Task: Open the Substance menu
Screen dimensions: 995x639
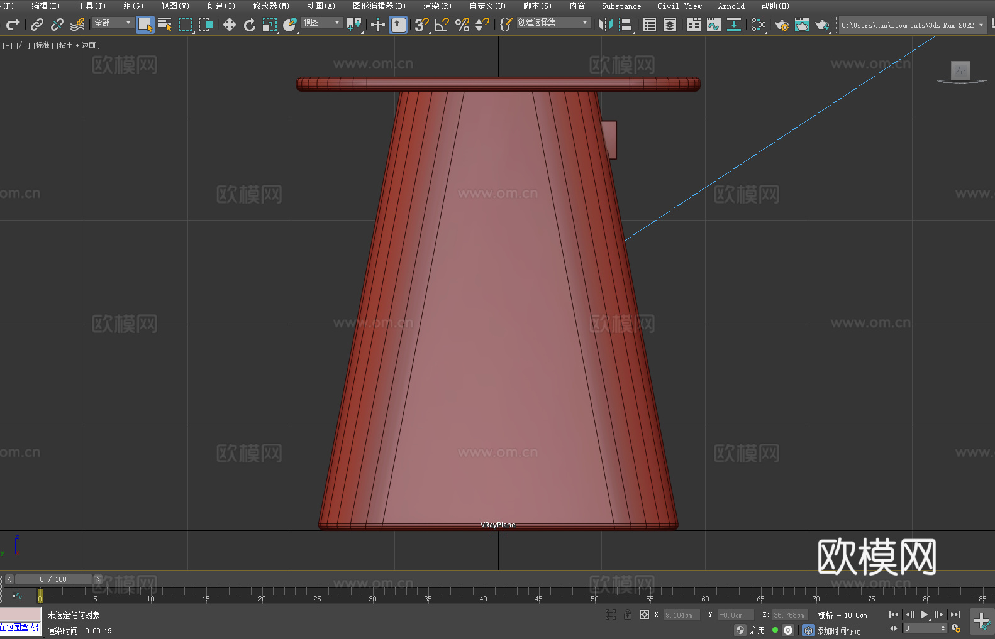Action: (621, 6)
